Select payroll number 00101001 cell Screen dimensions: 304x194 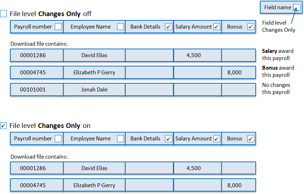(x=33, y=90)
